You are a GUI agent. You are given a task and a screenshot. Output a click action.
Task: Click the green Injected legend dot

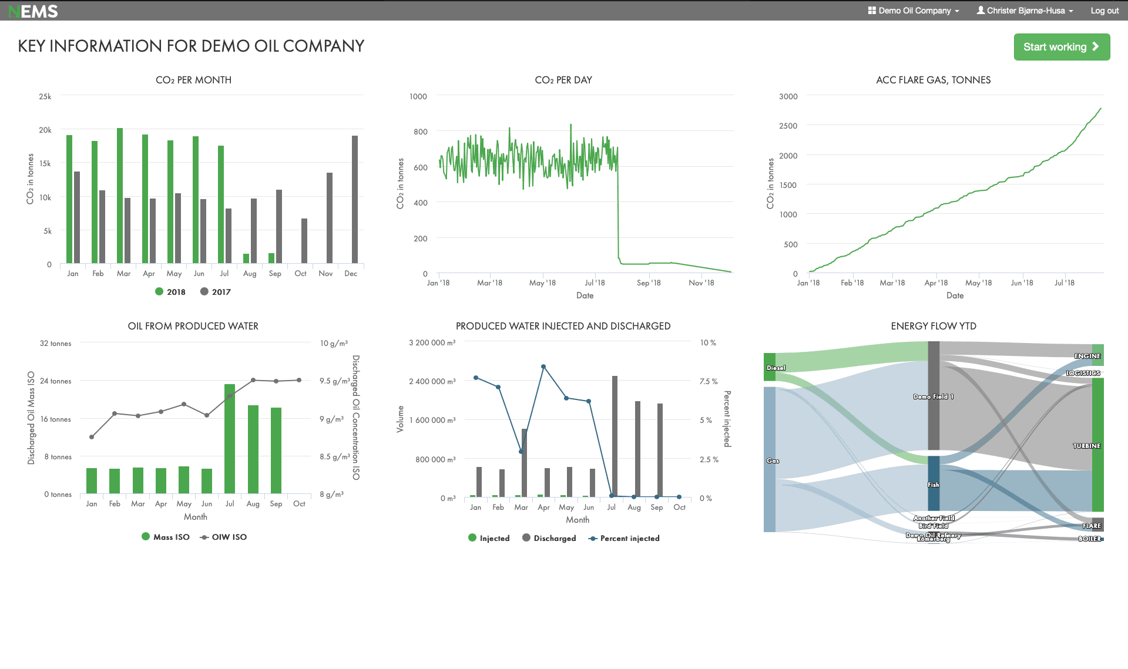tap(472, 538)
